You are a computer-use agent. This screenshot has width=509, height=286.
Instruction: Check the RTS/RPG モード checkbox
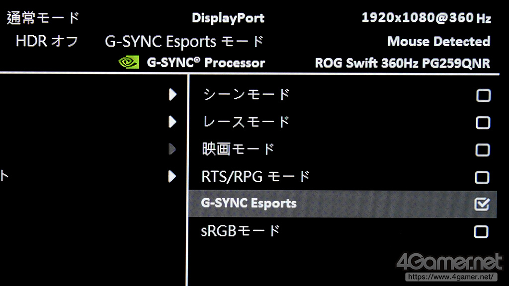coord(483,177)
